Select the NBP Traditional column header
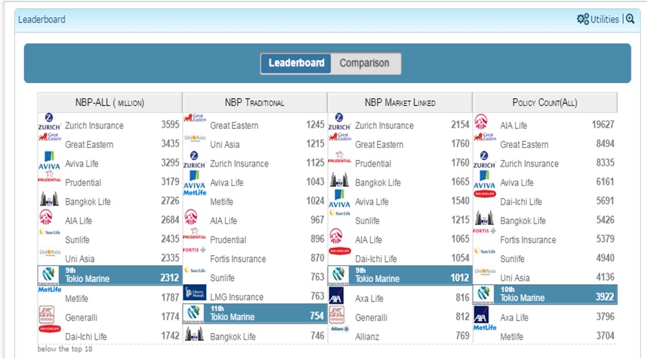Screen dimensions: 648x359 (255, 102)
